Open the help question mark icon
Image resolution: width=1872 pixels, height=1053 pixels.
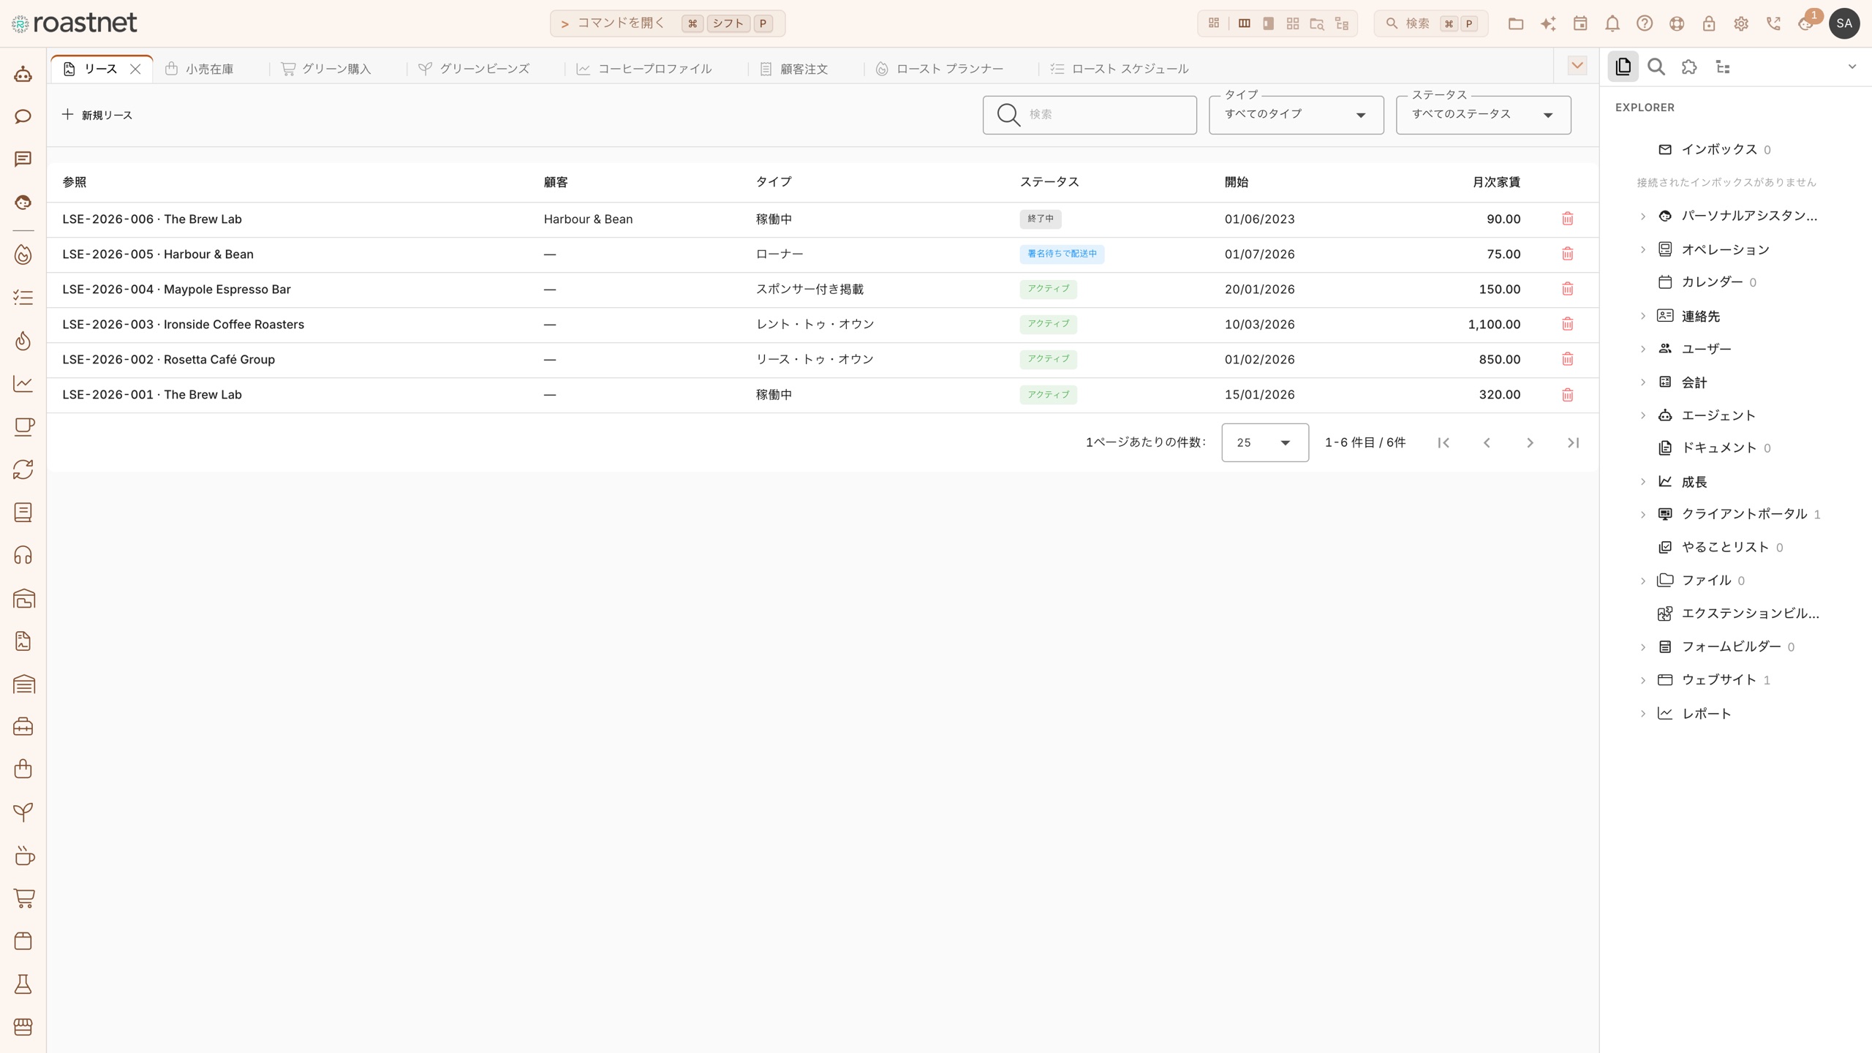[1645, 23]
